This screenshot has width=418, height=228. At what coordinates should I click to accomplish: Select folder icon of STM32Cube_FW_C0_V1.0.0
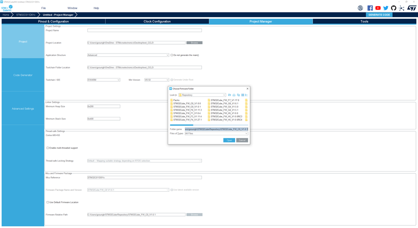[x=171, y=104]
